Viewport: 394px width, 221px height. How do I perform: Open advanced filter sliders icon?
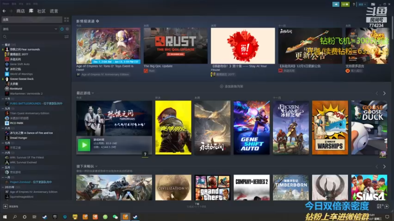(66, 37)
